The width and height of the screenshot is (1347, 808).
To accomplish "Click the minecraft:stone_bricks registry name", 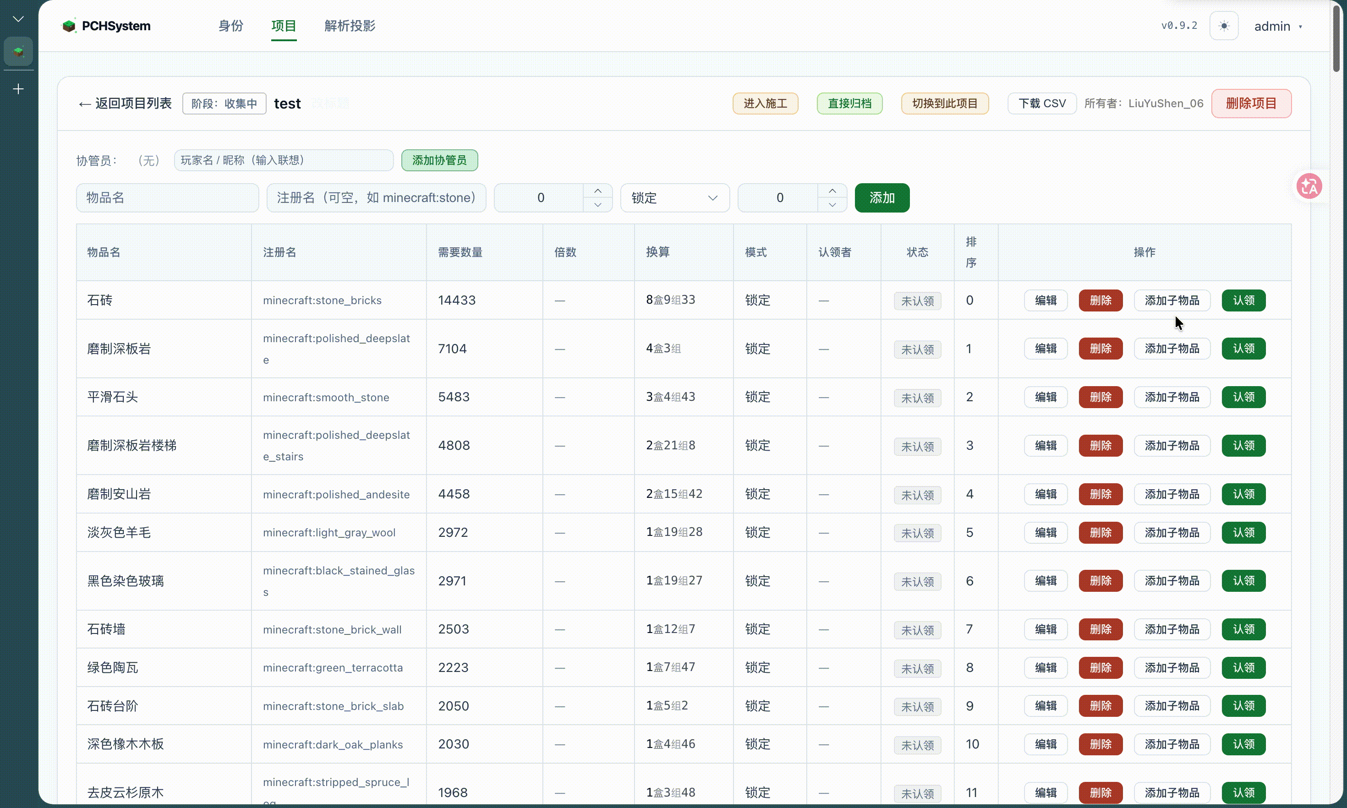I will point(323,300).
